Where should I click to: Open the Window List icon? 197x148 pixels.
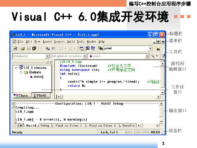pyautogui.click(x=93, y=49)
